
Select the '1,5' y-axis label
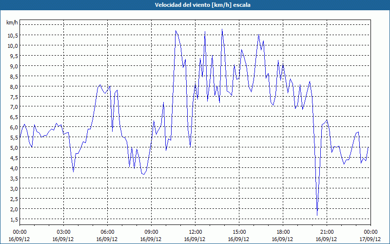point(14,219)
